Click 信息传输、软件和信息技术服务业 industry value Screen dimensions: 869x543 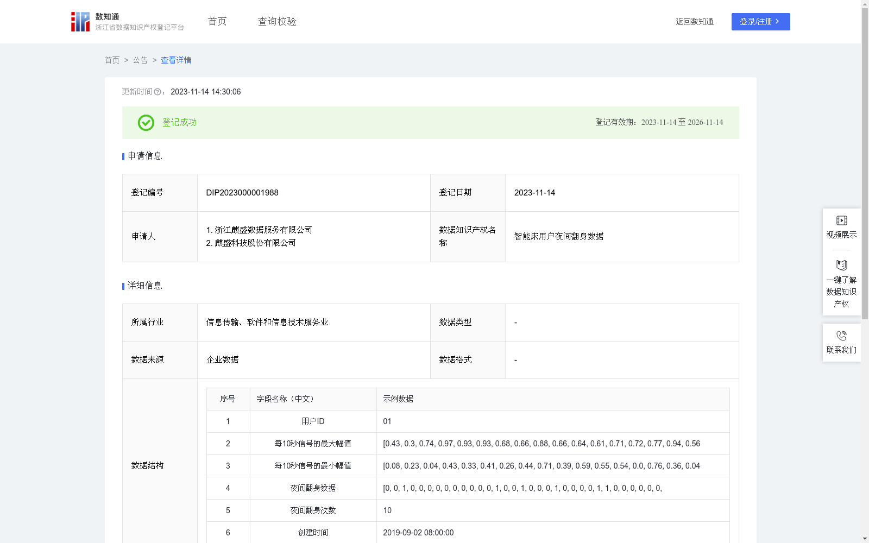(x=267, y=323)
